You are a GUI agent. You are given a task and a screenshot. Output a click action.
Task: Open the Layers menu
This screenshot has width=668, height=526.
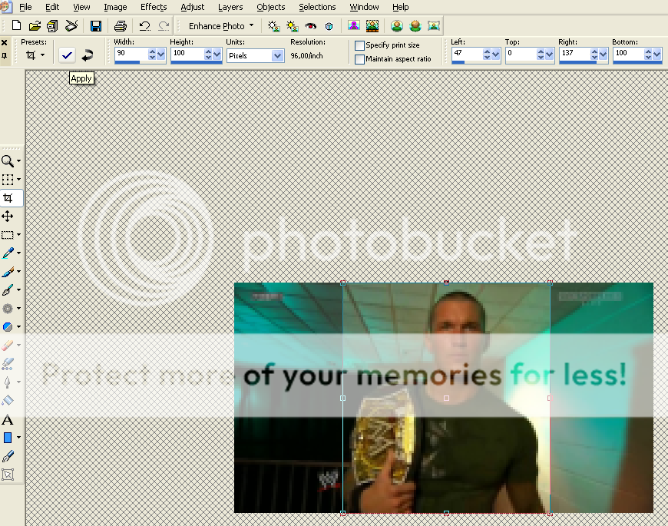(x=230, y=7)
